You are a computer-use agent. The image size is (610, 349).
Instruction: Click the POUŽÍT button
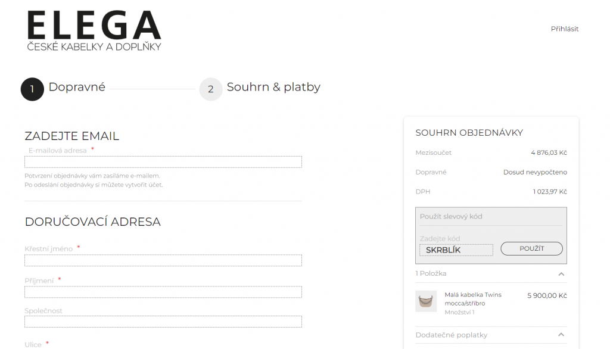coord(531,248)
